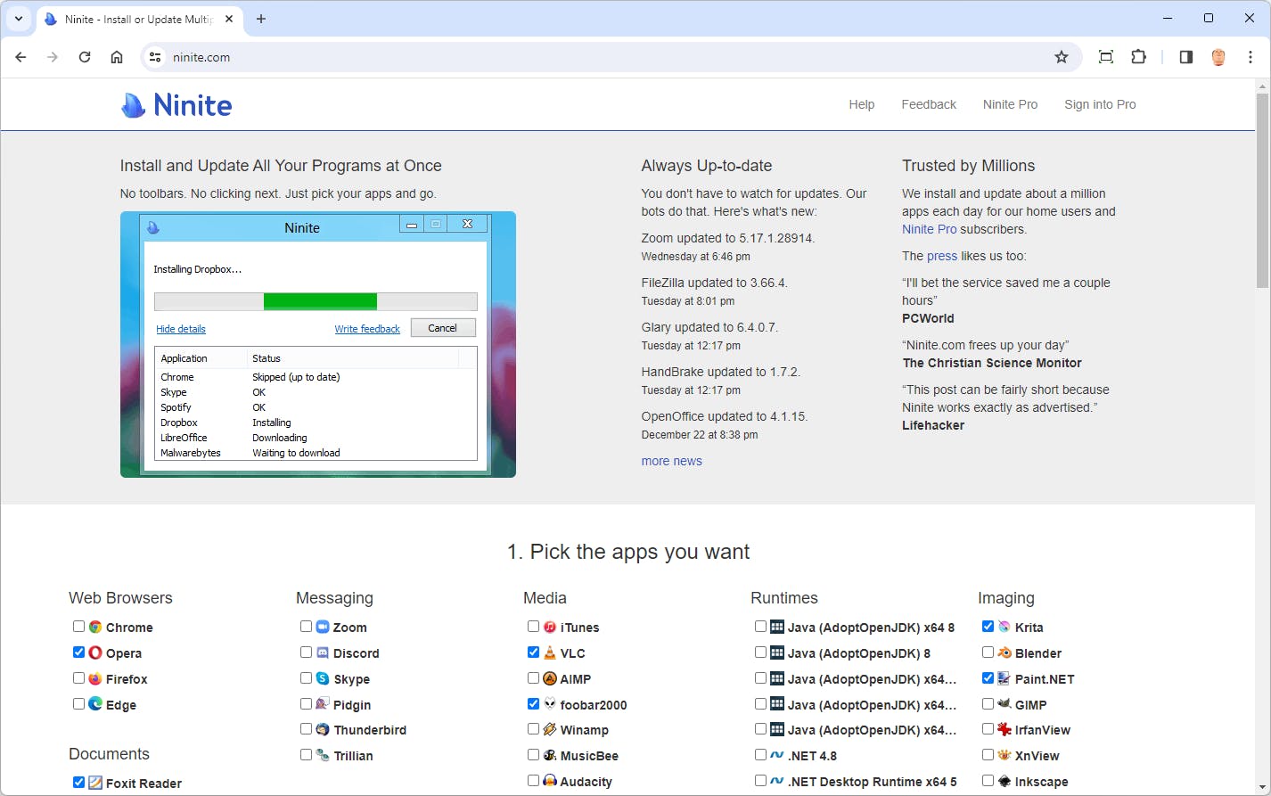Click Sign into Pro in the header

1100,104
